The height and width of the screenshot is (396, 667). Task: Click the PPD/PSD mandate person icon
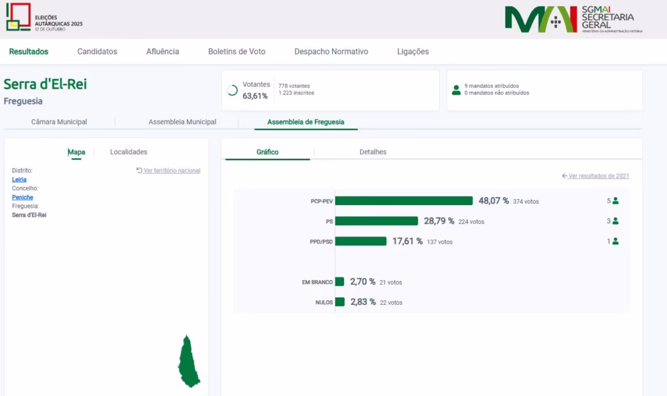point(615,241)
